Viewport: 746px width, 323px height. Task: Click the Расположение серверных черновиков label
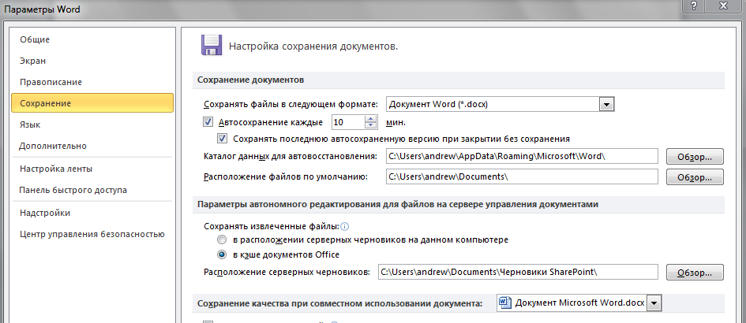[x=287, y=272]
